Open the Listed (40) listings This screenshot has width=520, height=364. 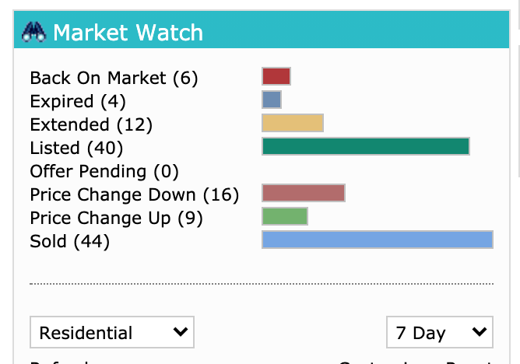pos(76,148)
